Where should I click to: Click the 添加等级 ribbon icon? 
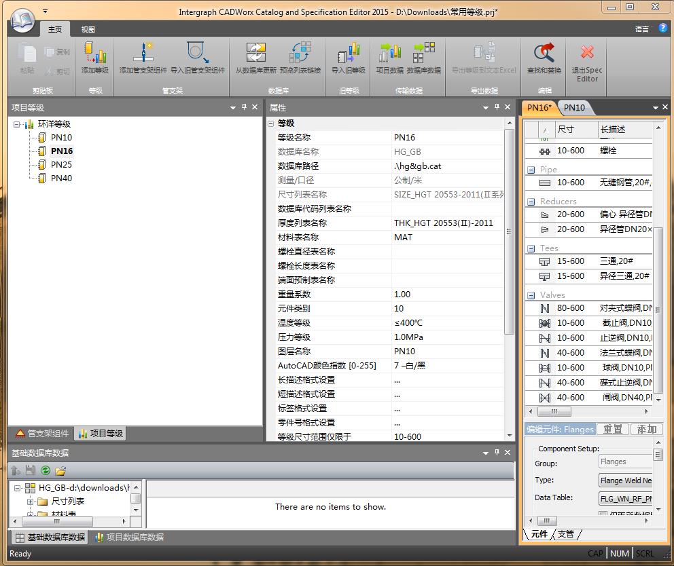pyautogui.click(x=95, y=53)
